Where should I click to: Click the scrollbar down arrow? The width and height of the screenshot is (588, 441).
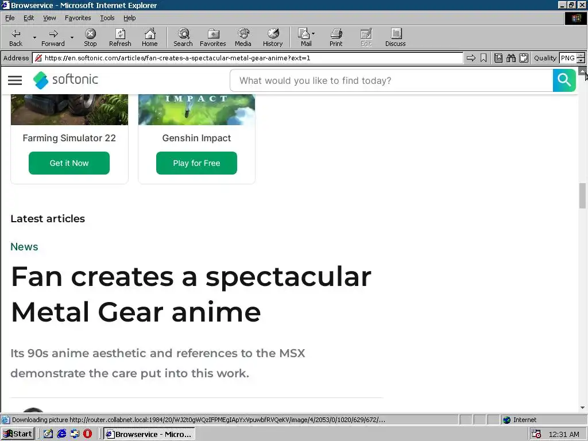coord(582,408)
